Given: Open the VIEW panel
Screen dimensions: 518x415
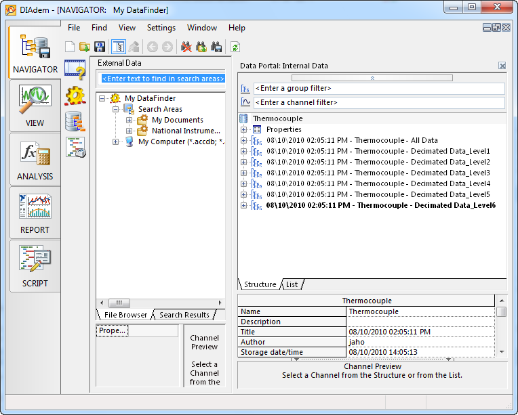Looking at the screenshot, I should click(x=35, y=106).
